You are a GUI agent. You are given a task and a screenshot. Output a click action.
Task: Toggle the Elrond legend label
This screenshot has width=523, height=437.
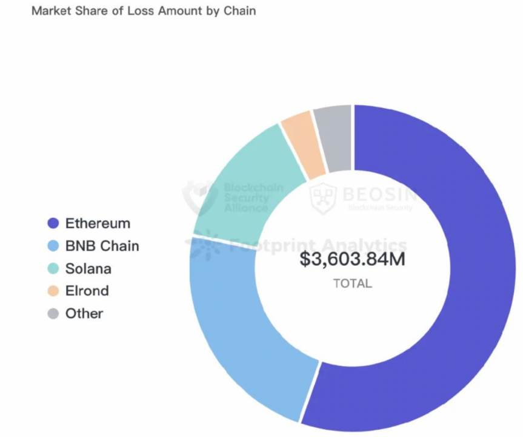click(x=87, y=291)
